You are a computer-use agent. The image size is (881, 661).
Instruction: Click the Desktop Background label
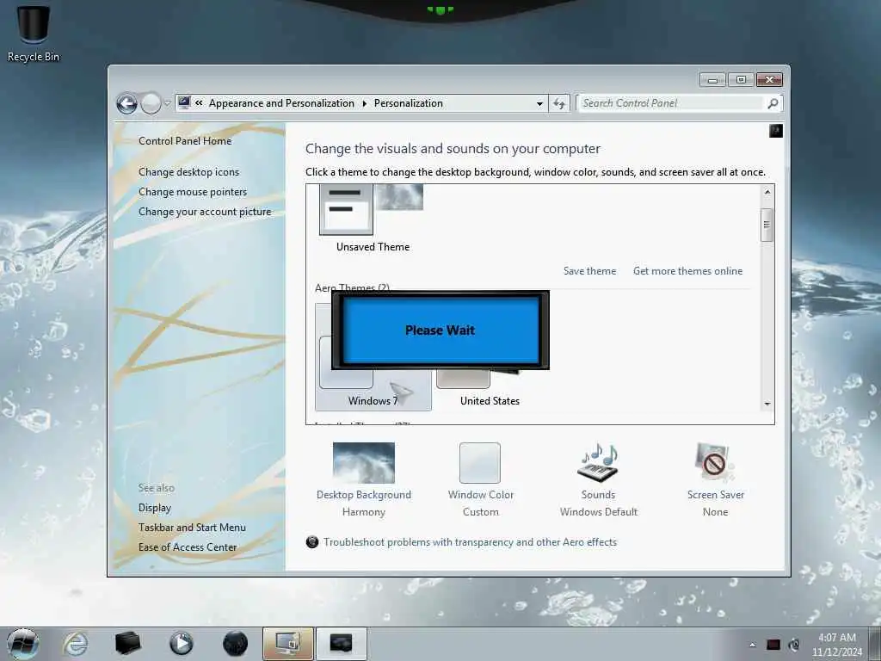364,495
